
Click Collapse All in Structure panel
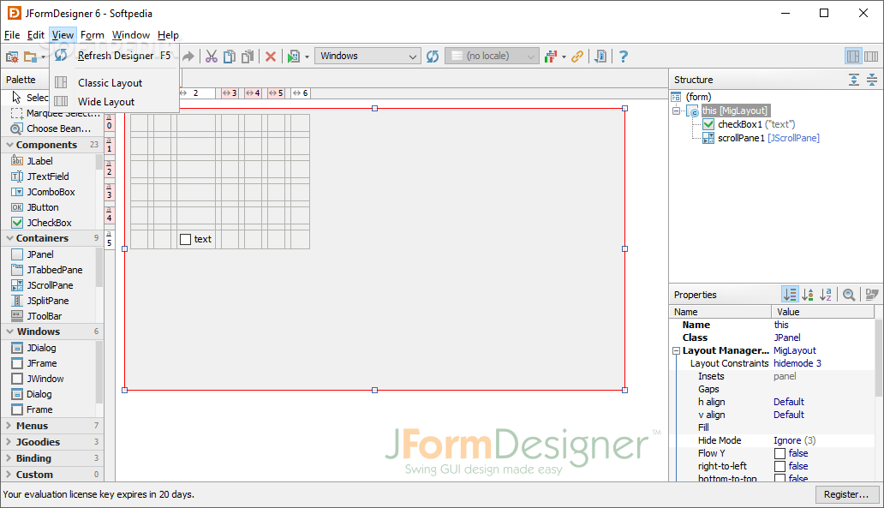(x=872, y=80)
